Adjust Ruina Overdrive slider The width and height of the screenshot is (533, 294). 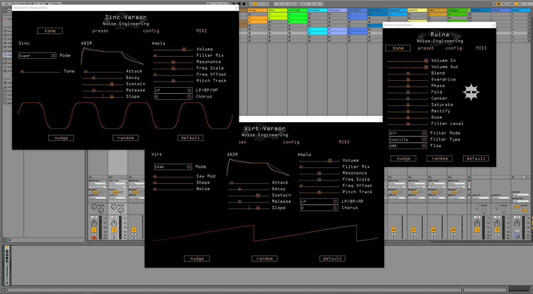408,80
